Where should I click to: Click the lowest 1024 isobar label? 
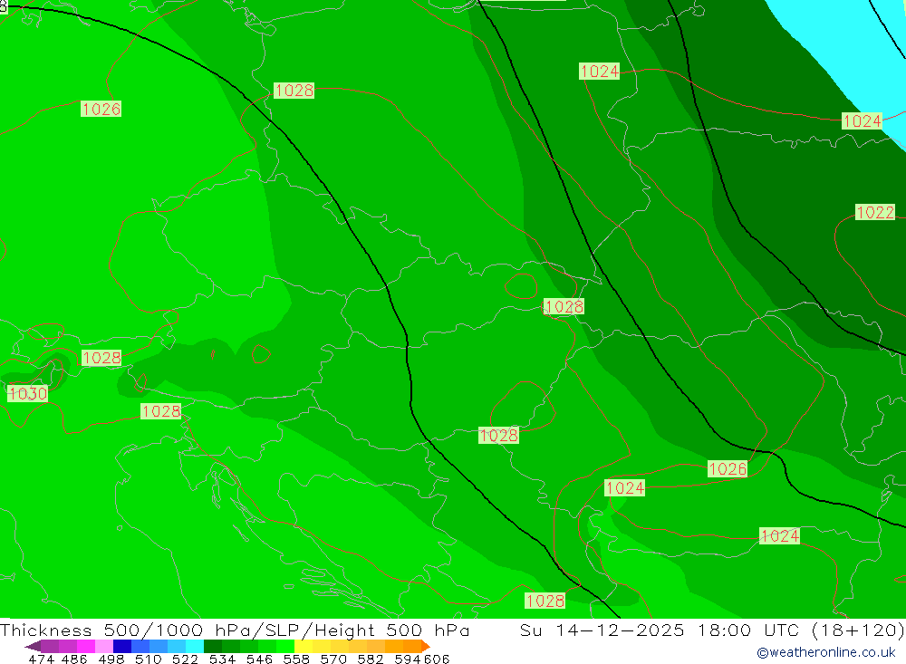tap(779, 535)
